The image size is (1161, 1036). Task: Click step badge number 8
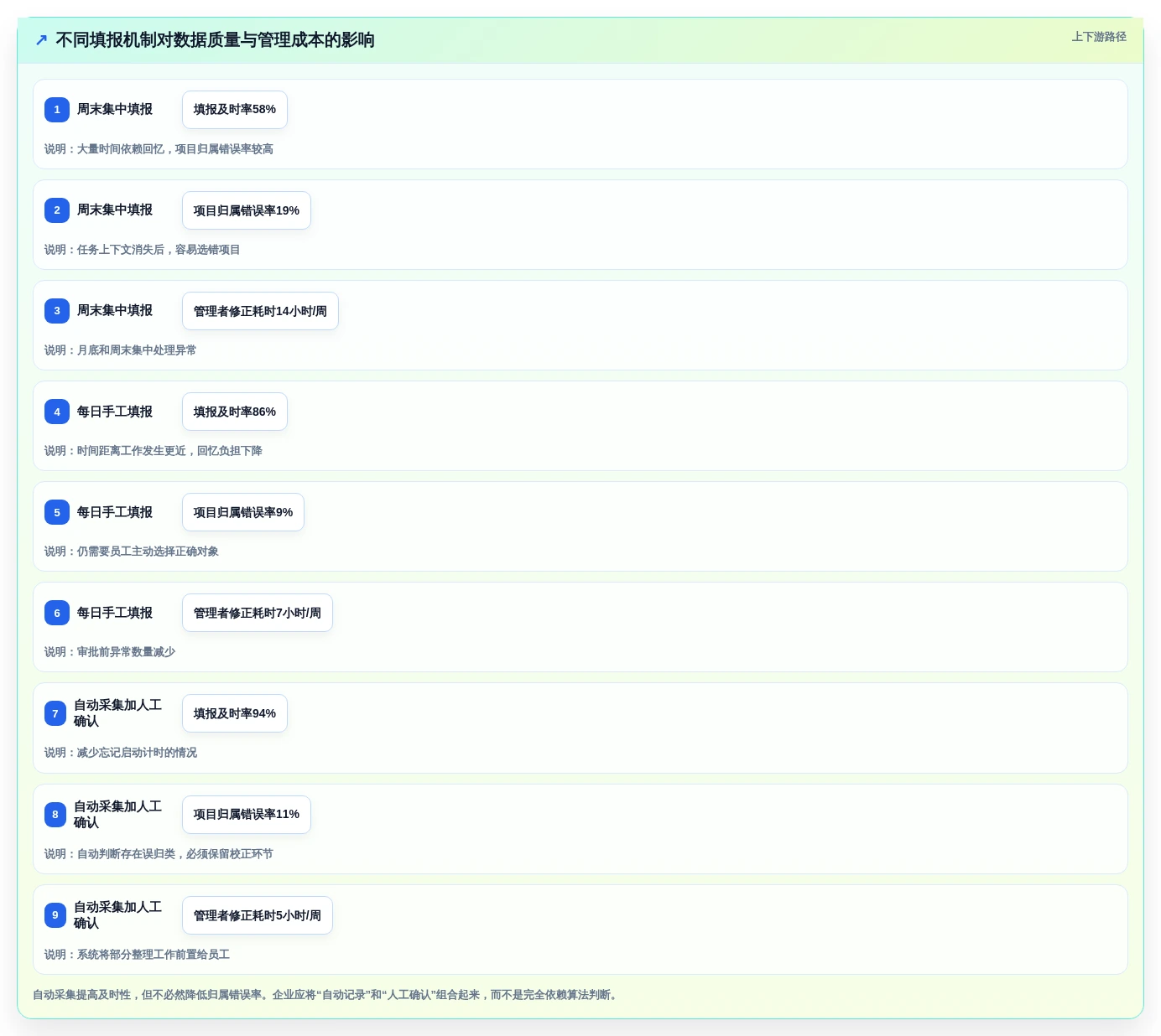pos(55,814)
